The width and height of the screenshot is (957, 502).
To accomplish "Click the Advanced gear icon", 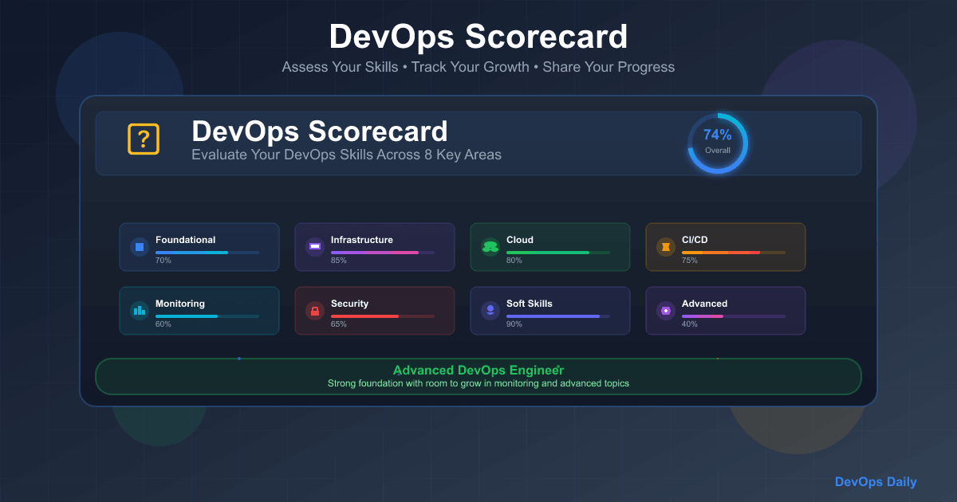I will [x=665, y=312].
